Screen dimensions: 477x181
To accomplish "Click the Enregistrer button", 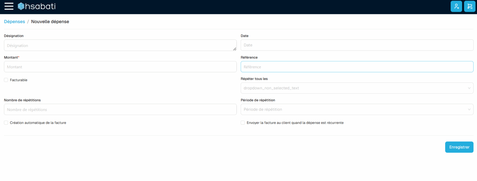I will (x=459, y=147).
